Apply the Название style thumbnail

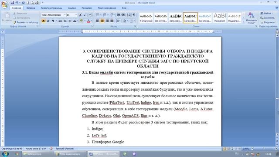point(220,18)
